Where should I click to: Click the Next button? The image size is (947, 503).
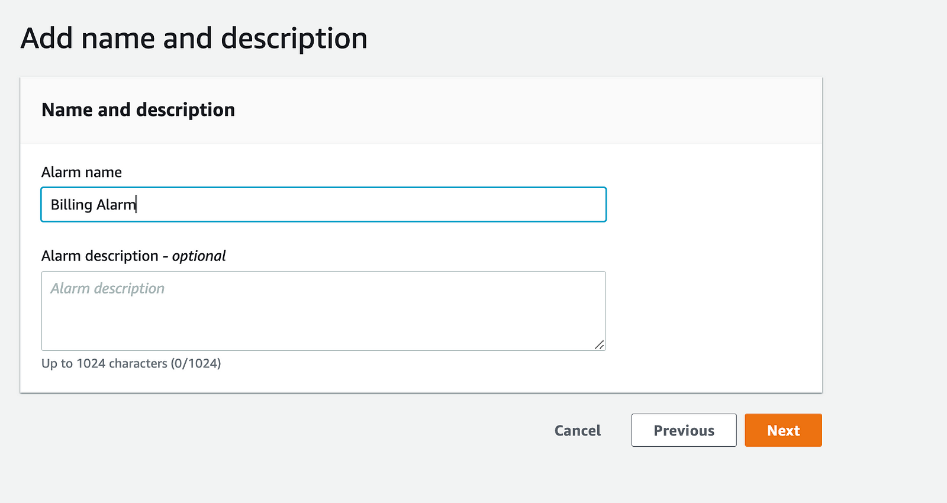pos(783,430)
